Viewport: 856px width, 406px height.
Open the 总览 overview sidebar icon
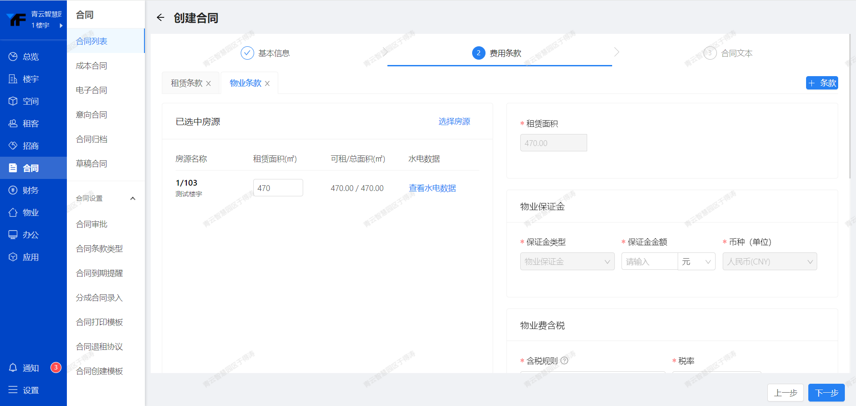pos(13,57)
